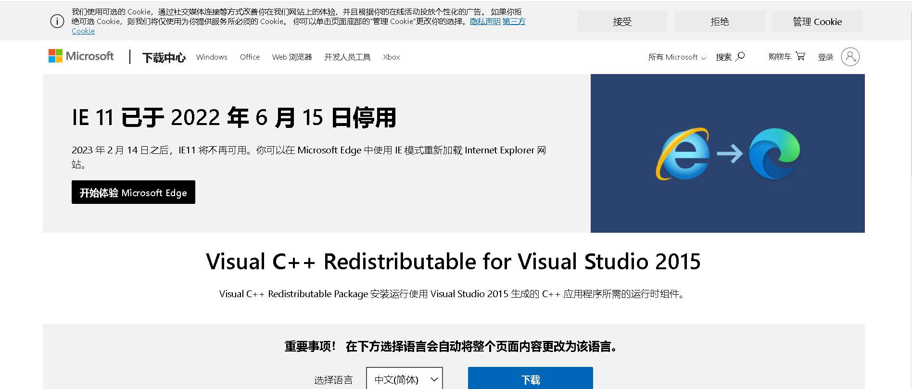Click the Internet Explorer to Edge banner image
The image size is (912, 389).
click(x=727, y=153)
